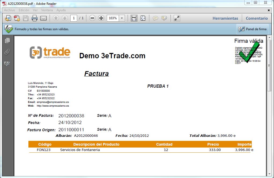Screen dimensions: 274x178
Task: Click the scrollbar down arrow
Action: tap(269, 174)
